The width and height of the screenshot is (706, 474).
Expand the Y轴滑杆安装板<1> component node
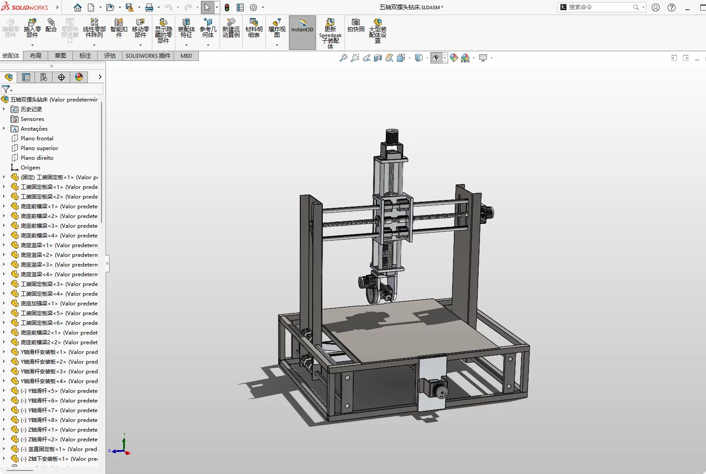tap(4, 352)
